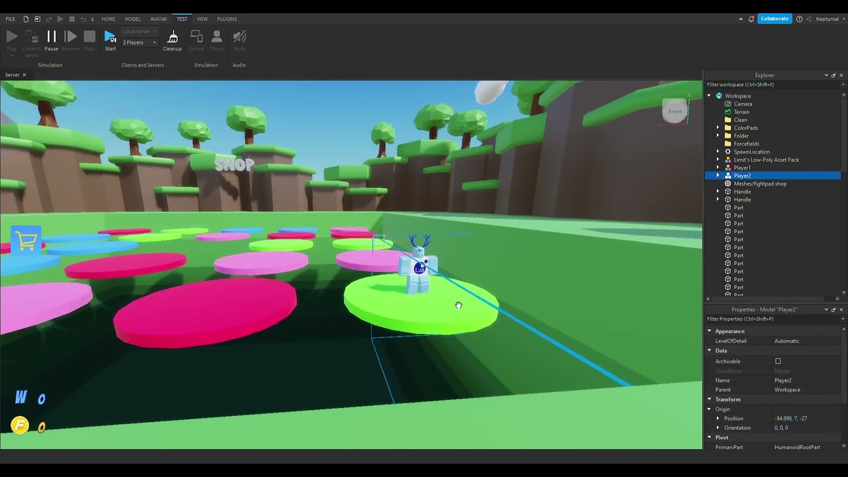Click the quick open icon beside new file
The image size is (848, 477).
[37, 19]
